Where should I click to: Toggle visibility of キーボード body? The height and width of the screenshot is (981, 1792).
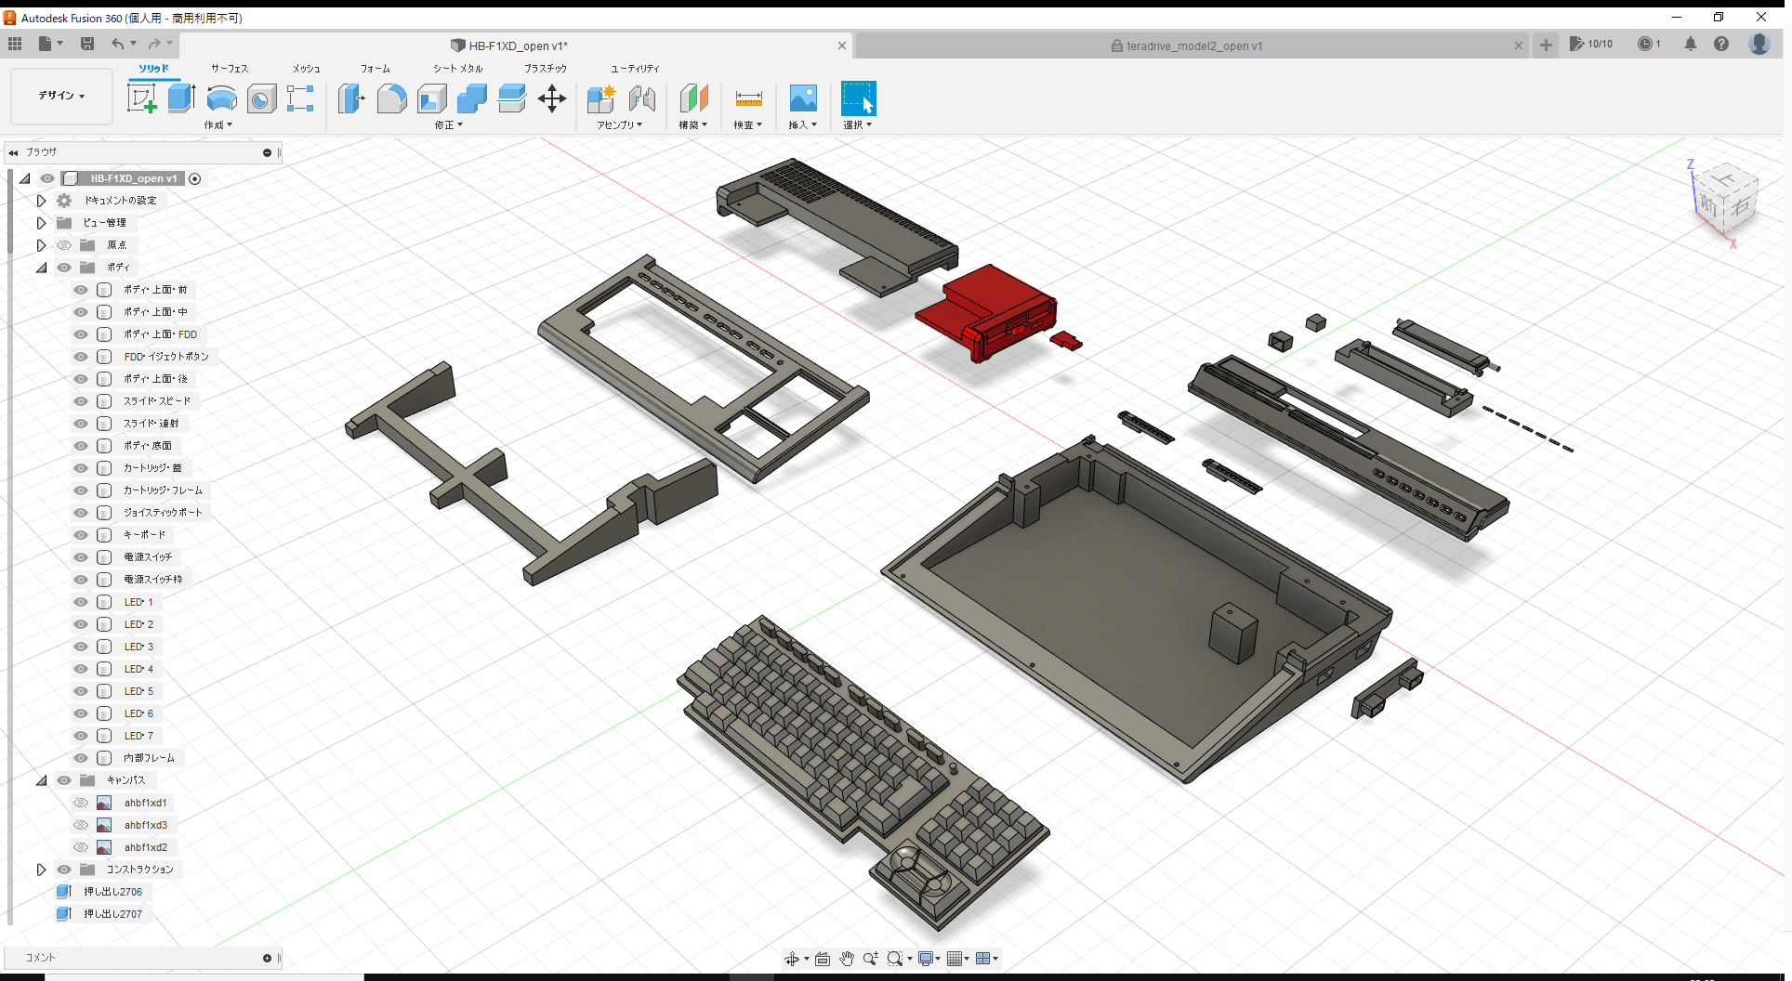pos(80,534)
